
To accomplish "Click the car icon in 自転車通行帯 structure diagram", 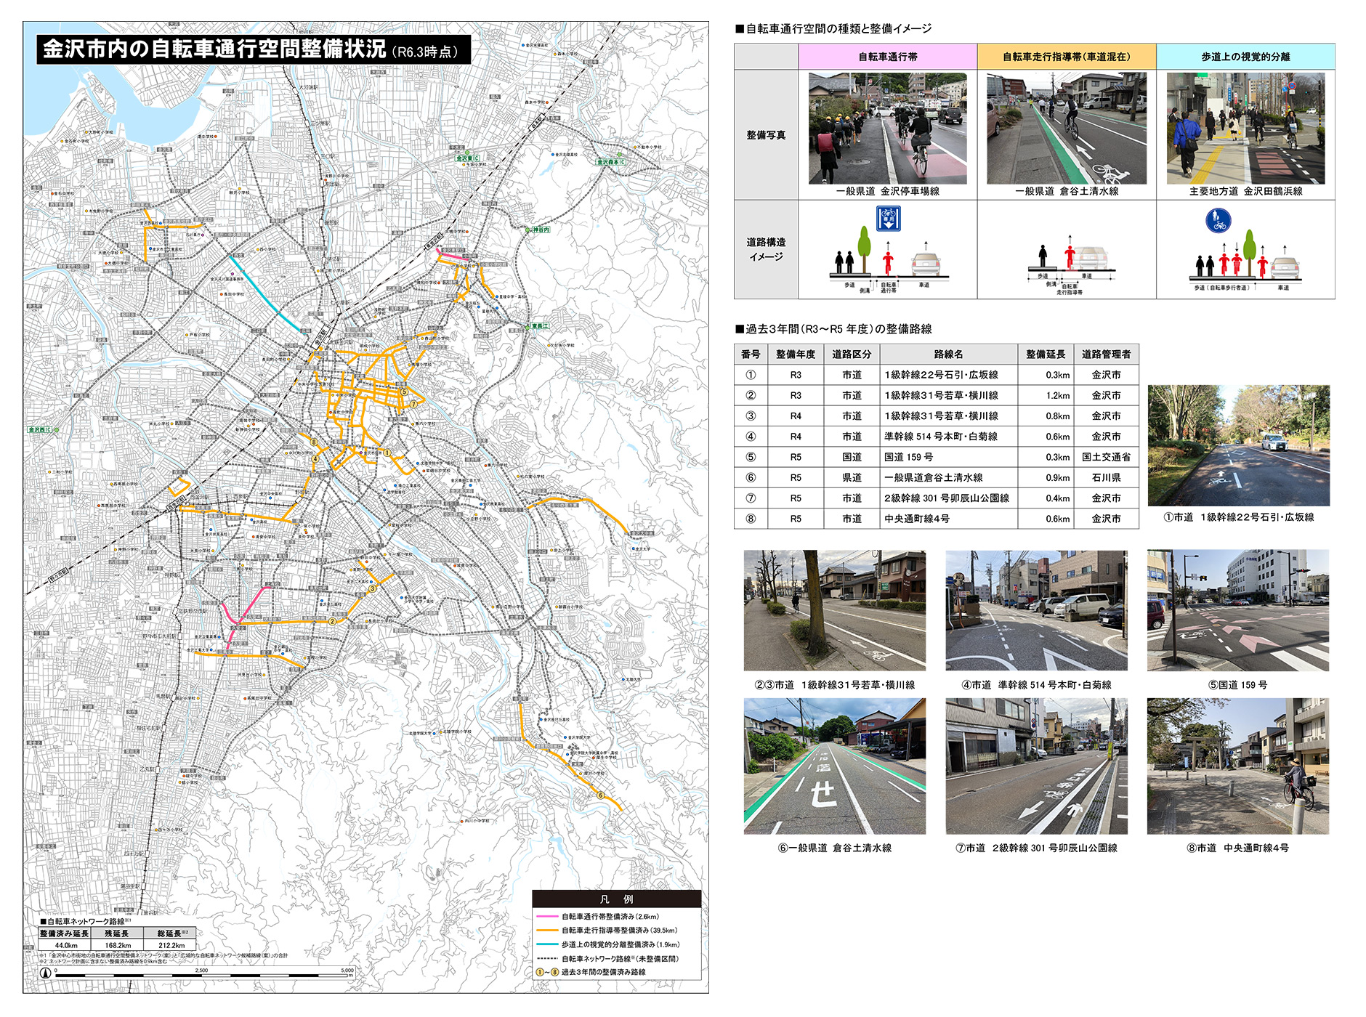I will (926, 263).
